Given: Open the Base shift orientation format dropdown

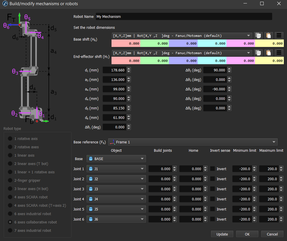Looking at the screenshot, I should point(182,36).
